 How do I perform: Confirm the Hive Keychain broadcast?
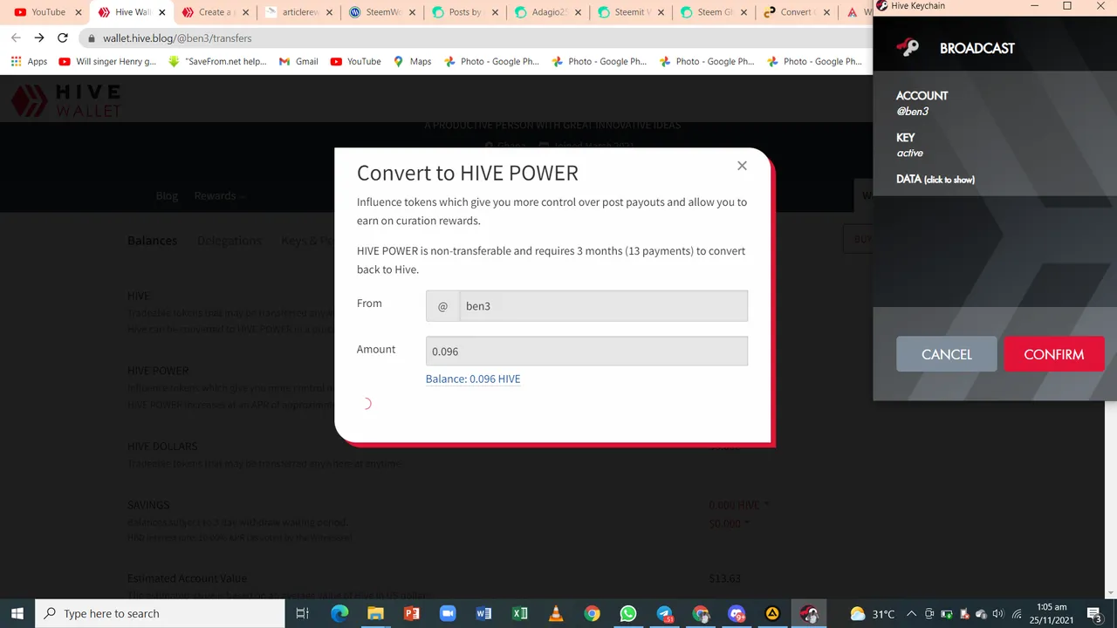click(x=1054, y=354)
